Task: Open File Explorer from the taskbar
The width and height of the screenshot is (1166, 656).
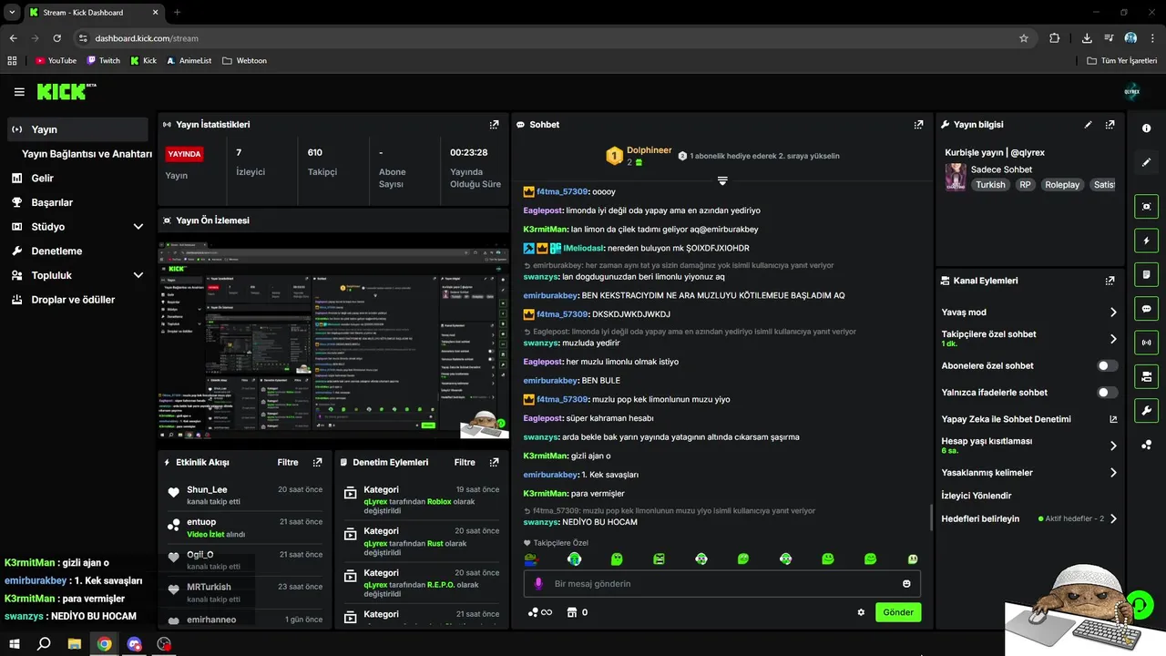Action: [x=75, y=644]
